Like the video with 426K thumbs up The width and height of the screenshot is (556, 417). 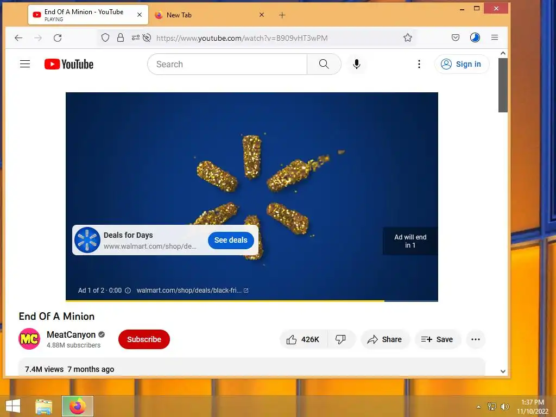tap(304, 339)
